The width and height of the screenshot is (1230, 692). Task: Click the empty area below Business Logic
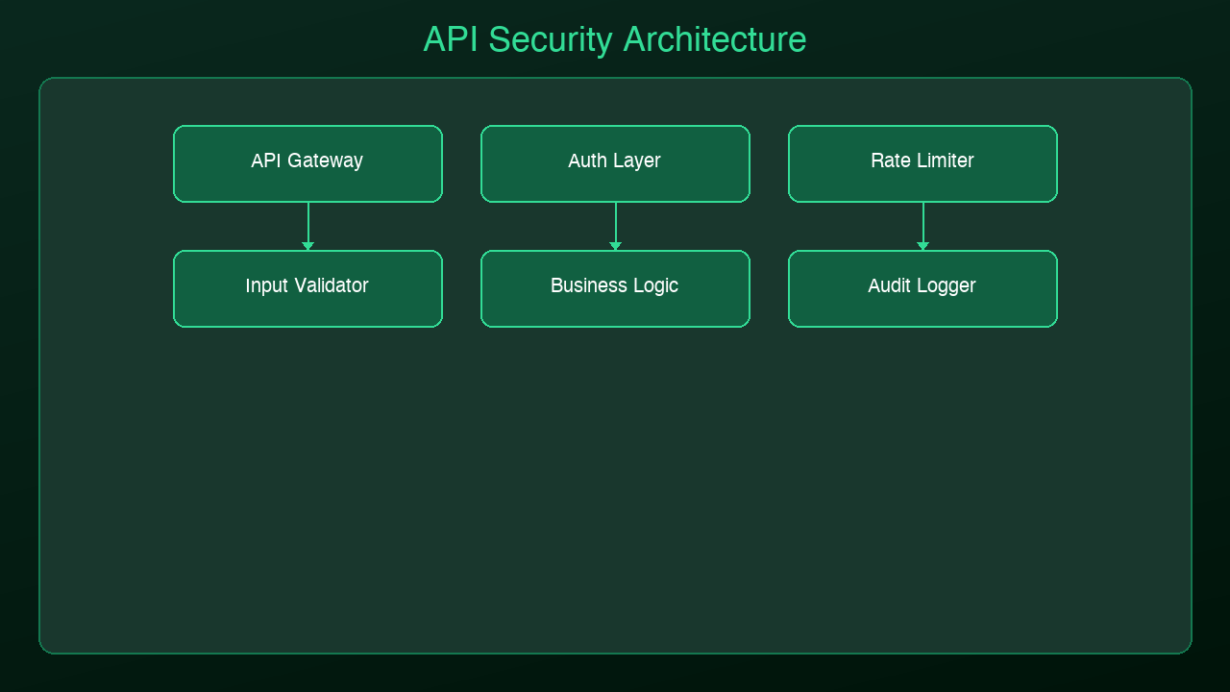615,432
